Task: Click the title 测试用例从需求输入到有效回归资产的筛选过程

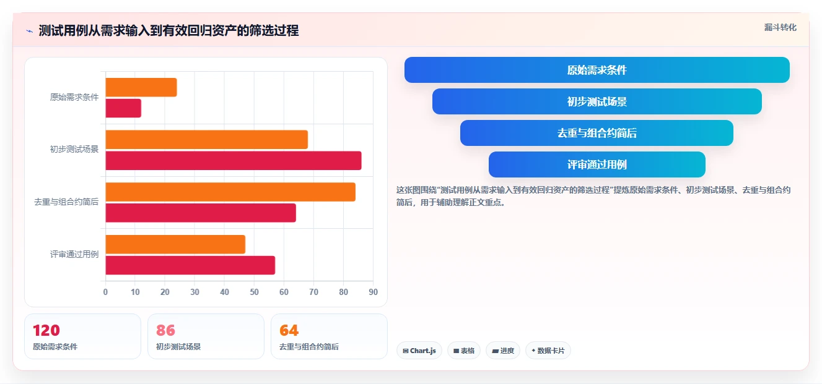Action: pyautogui.click(x=168, y=30)
